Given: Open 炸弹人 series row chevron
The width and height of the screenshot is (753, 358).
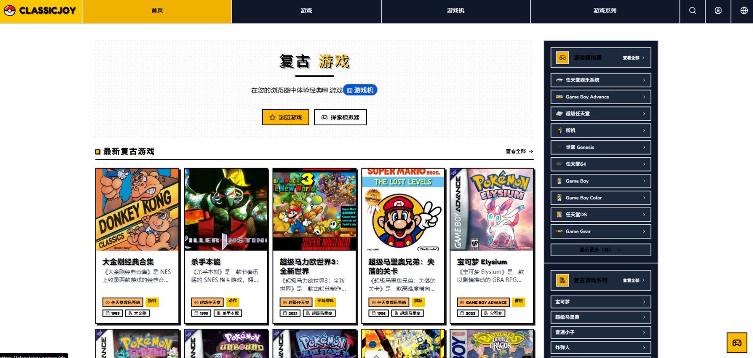Looking at the screenshot, I should [x=644, y=347].
